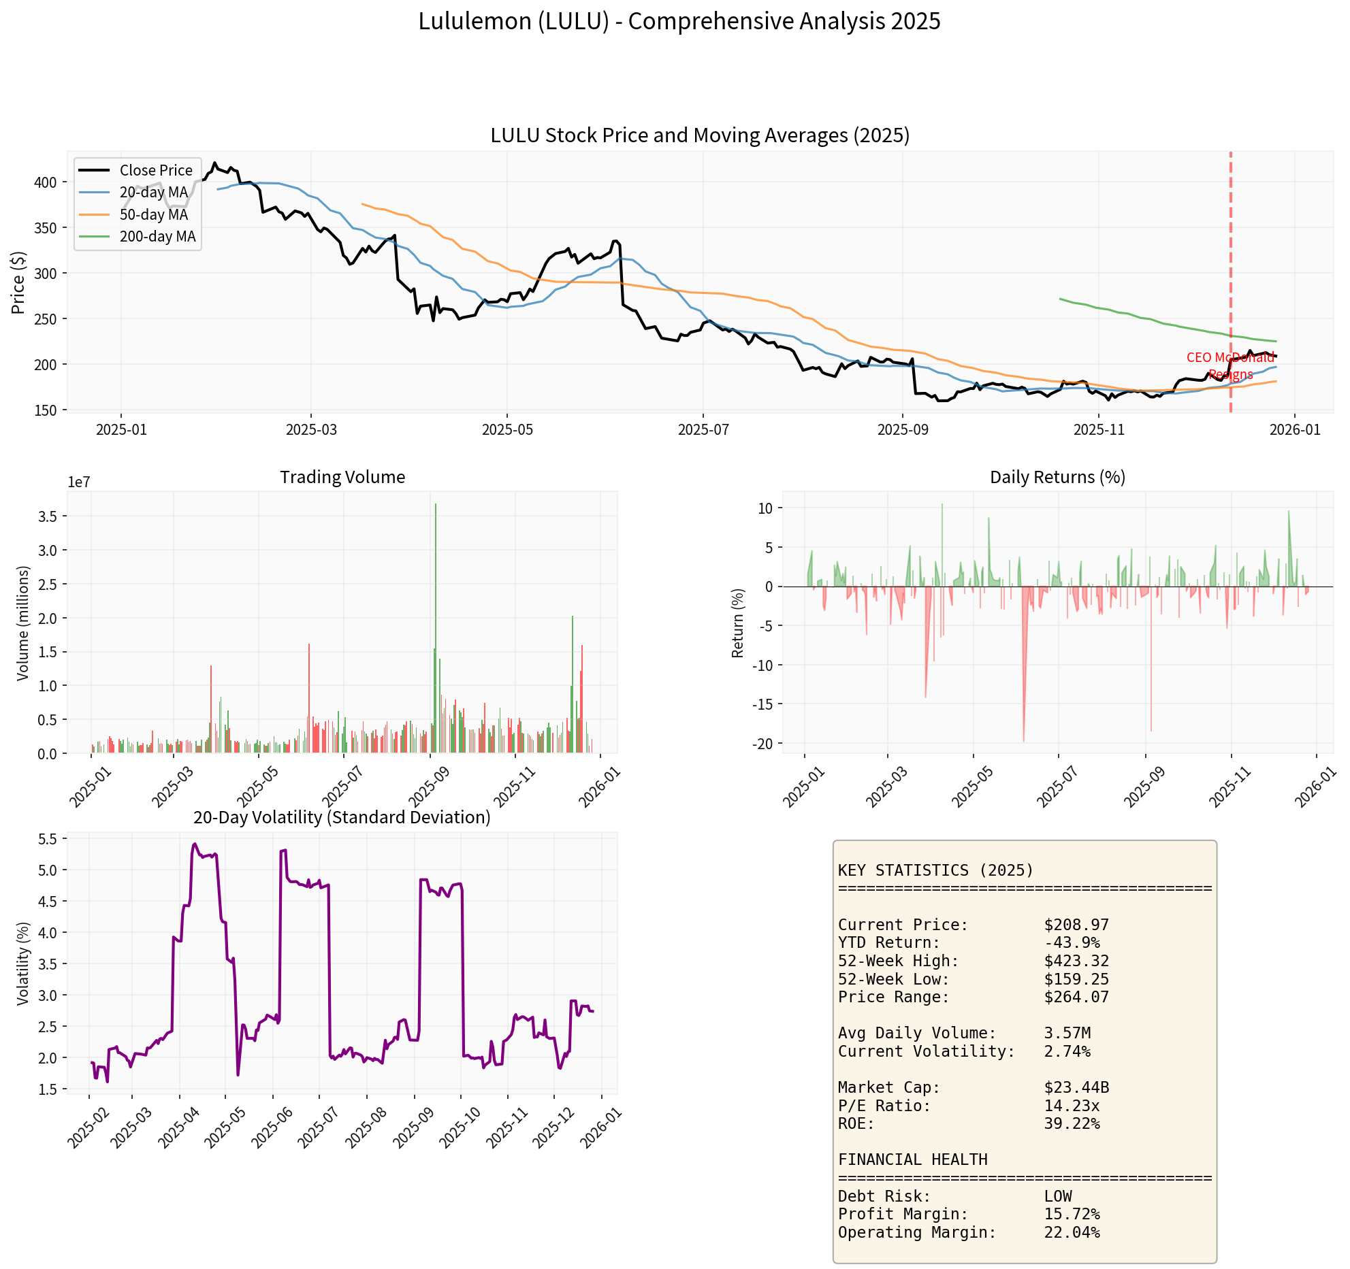The height and width of the screenshot is (1269, 1350).
Task: Click the Debt Risk LOW value
Action: [1058, 1196]
